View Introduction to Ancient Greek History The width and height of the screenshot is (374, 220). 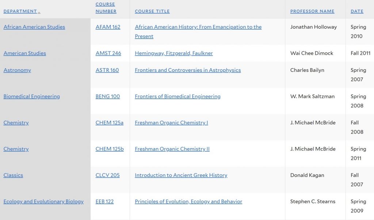pyautogui.click(x=181, y=175)
